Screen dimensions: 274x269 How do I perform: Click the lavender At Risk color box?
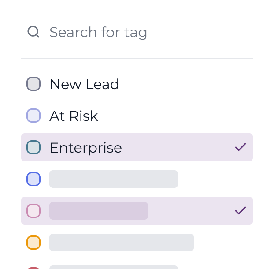[33, 116]
